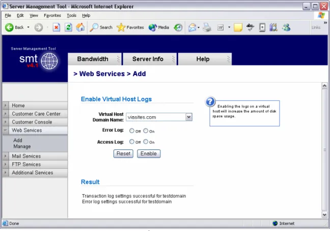Click the vertical scrollbar thumb
This screenshot has width=330, height=231.
[x=324, y=150]
